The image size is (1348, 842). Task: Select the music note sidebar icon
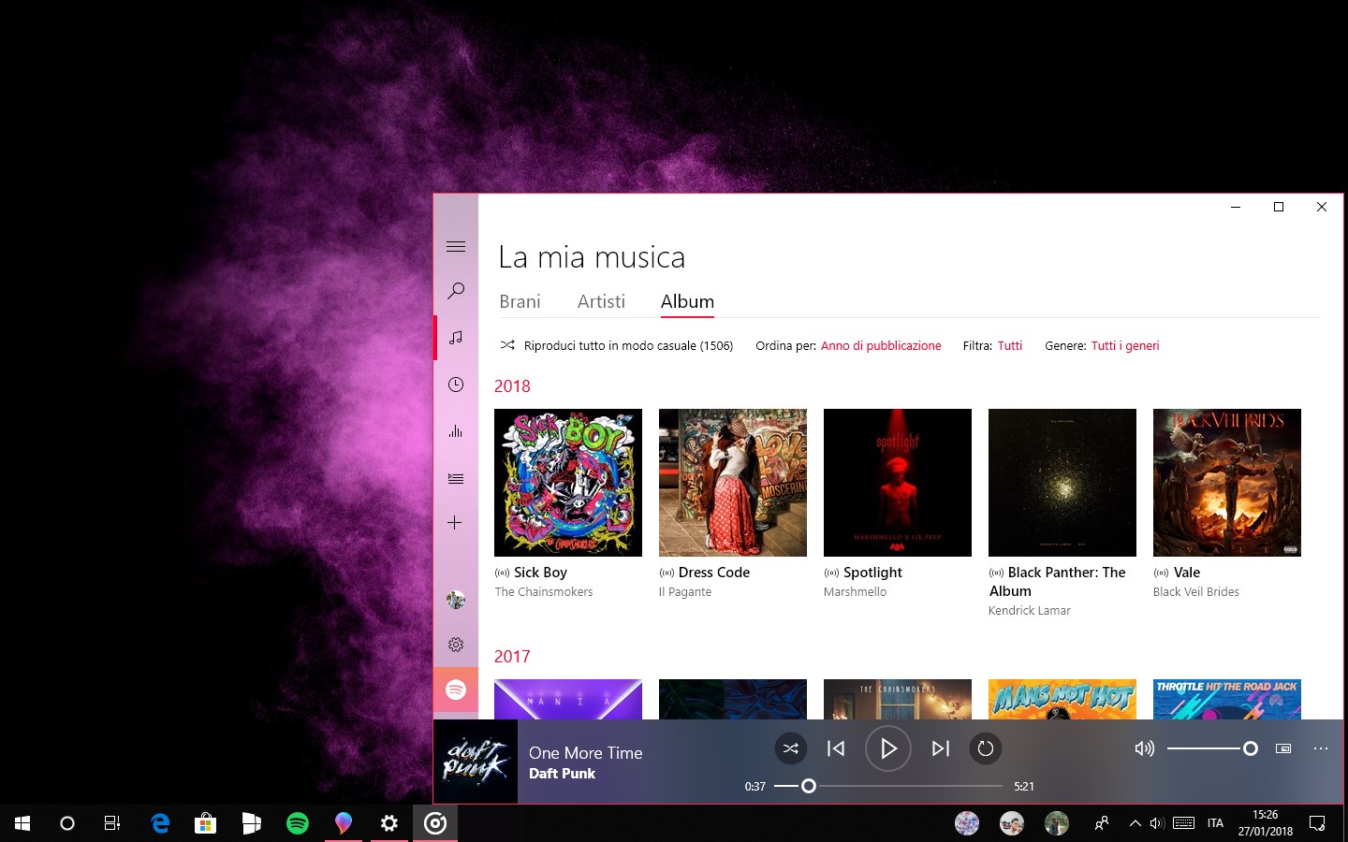tap(456, 337)
